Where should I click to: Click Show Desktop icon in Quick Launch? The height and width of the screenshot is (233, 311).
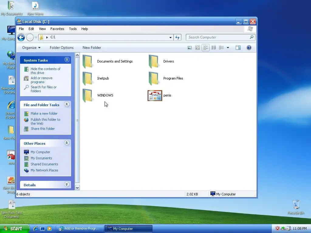pos(43,228)
